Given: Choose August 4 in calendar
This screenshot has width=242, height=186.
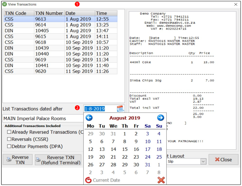Looking at the screenshot, I should pos(159,134).
